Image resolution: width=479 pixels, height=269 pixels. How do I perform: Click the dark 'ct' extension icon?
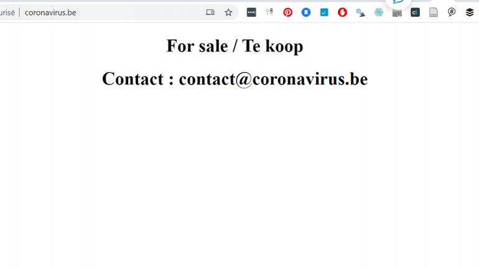(415, 12)
